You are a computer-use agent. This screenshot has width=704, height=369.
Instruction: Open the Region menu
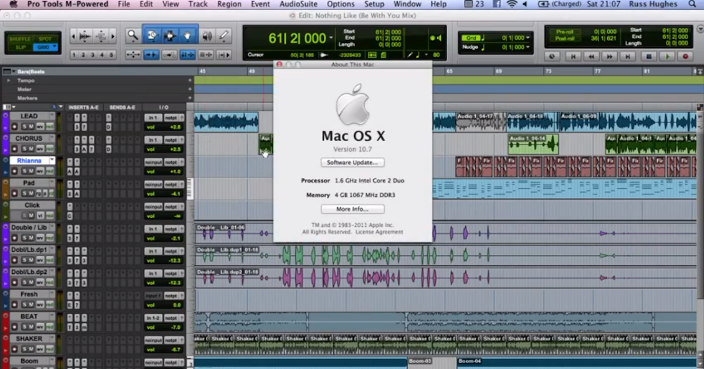point(229,4)
